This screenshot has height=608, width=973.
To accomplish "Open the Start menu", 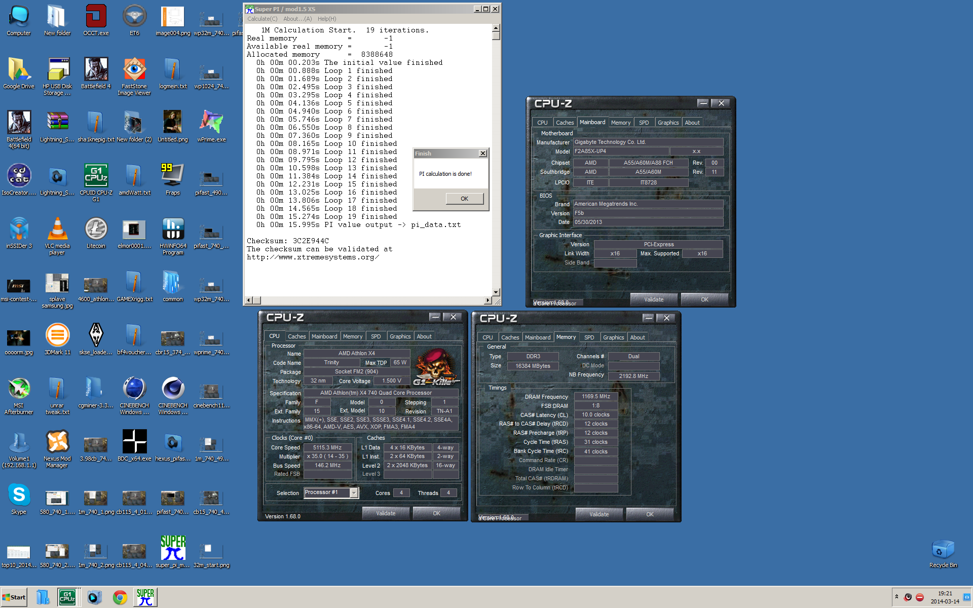I will 14,597.
